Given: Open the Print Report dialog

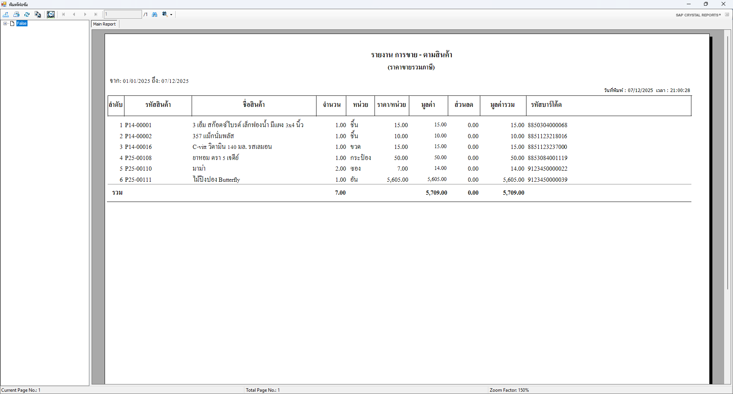Looking at the screenshot, I should click(x=16, y=15).
